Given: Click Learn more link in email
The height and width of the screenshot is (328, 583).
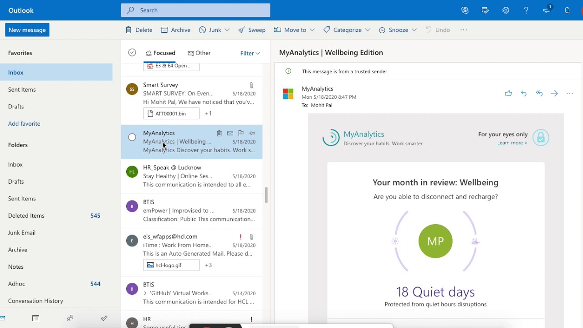Looking at the screenshot, I should pyautogui.click(x=512, y=143).
